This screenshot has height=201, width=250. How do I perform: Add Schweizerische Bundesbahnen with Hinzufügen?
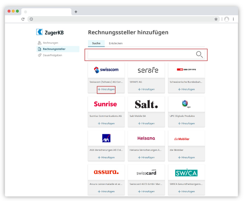coord(186,89)
